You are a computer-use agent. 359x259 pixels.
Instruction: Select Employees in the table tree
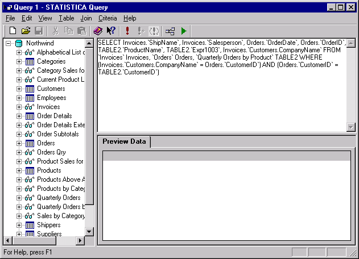51,98
